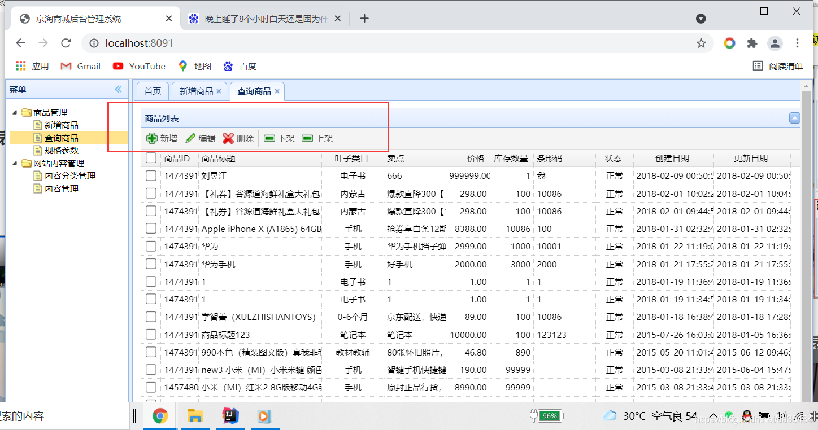Go back with browser back arrow
Viewport: 818px width, 430px height.
(x=20, y=43)
